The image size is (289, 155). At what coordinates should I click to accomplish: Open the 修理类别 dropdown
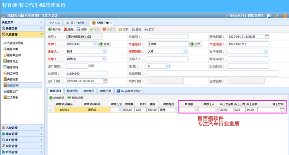[185, 51]
